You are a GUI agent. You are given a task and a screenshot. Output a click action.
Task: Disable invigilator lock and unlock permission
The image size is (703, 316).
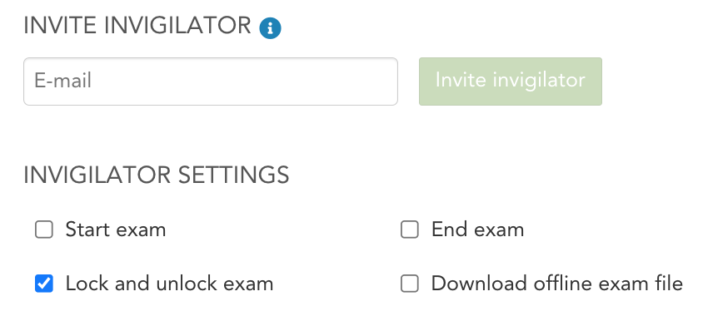coord(44,284)
